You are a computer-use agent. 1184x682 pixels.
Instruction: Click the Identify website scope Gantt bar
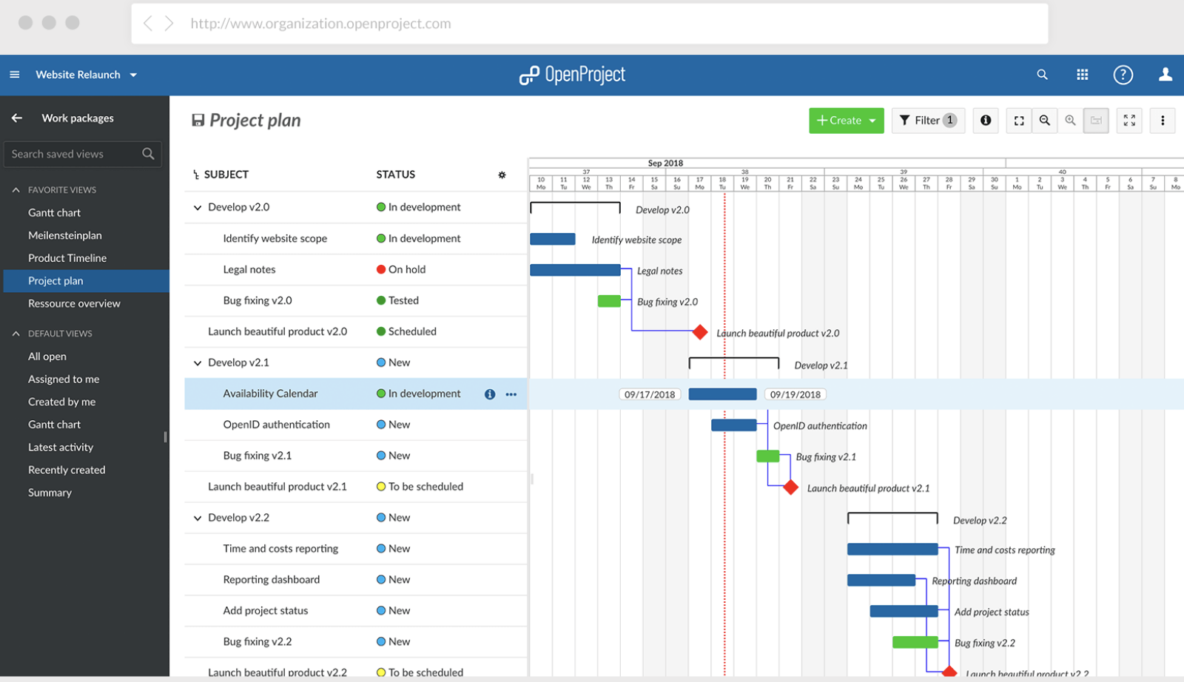click(x=553, y=239)
